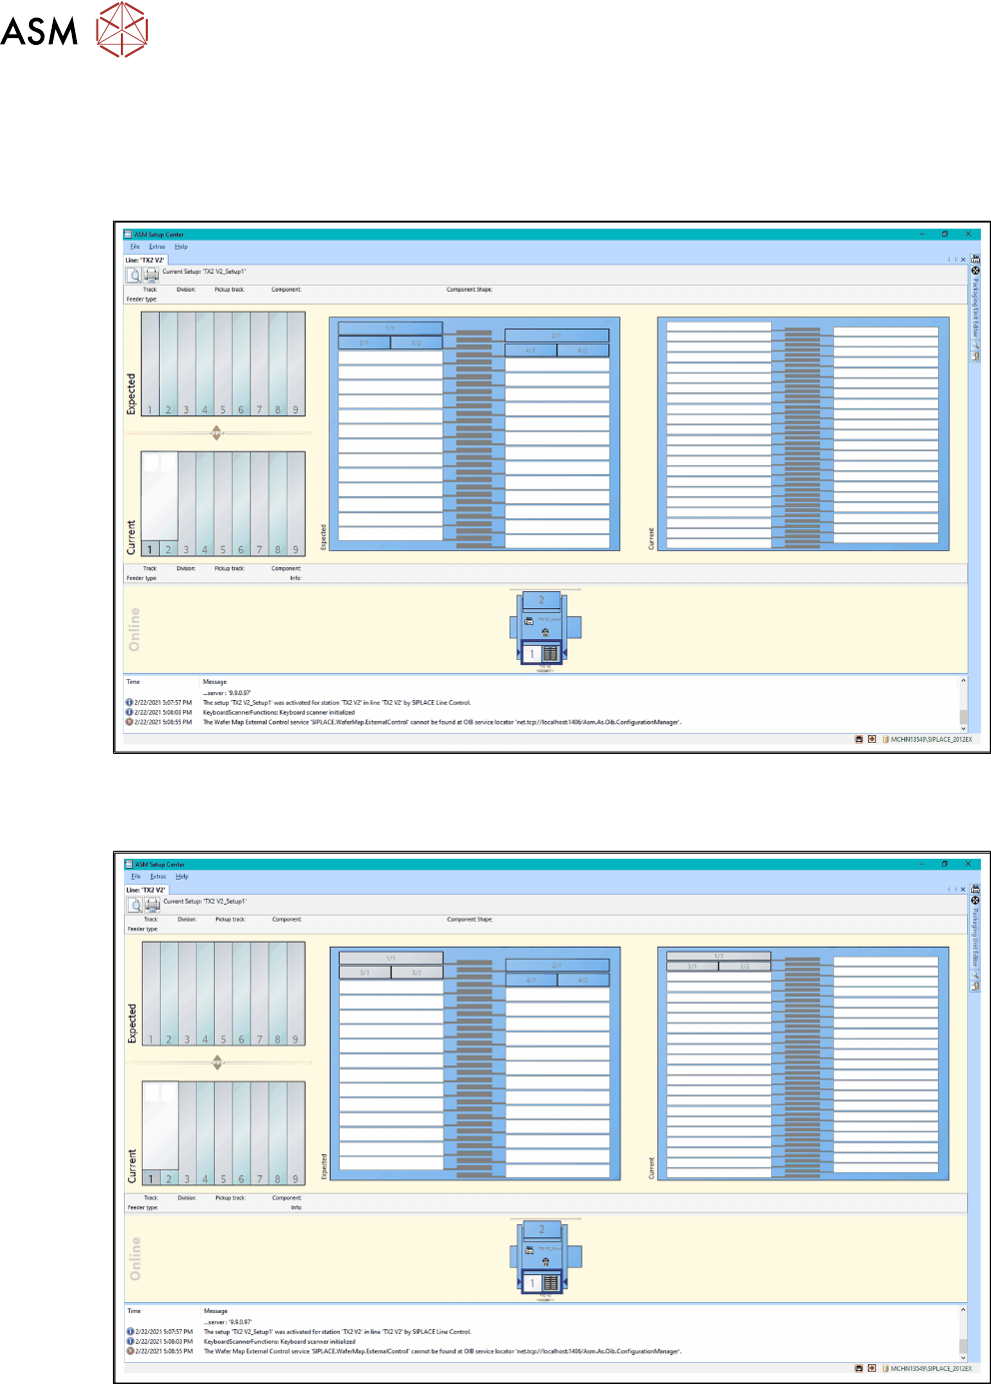Click topmost right sidebar icon in lower window
The image size is (991, 1384).
976,889
